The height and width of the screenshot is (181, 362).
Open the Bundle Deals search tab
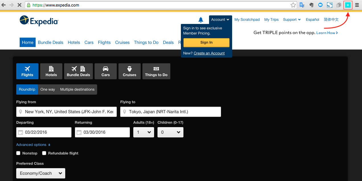tap(78, 71)
